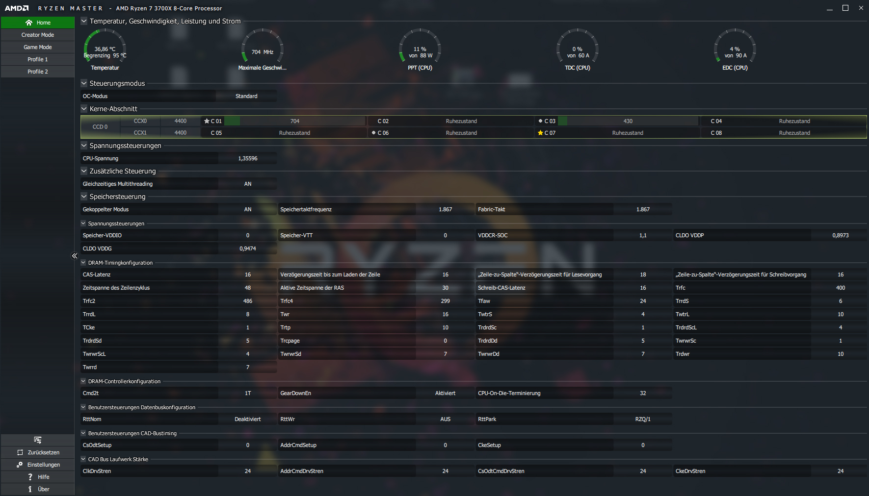Click the PPT (CPU) gauge
Viewport: 869px width, 496px height.
[420, 50]
